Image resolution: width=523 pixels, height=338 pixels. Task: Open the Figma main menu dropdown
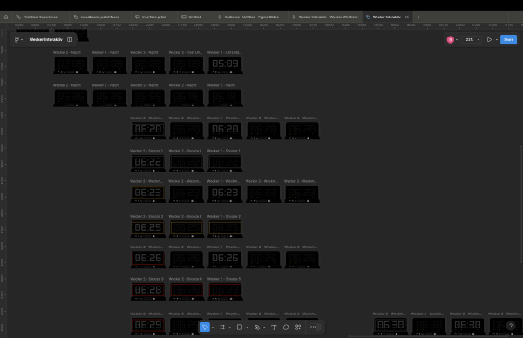pos(18,40)
